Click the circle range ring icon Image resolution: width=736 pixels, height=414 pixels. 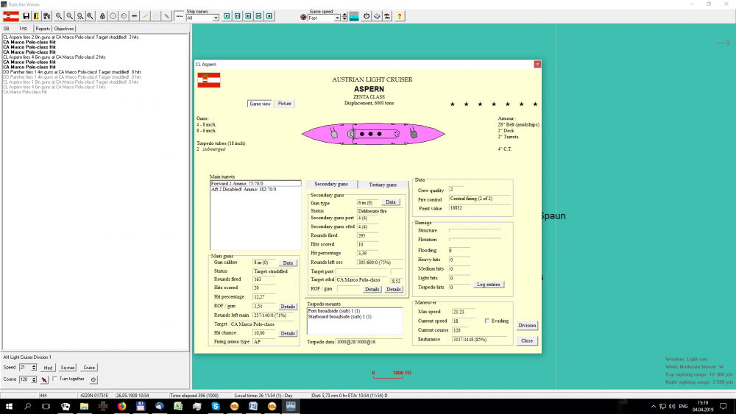[113, 16]
